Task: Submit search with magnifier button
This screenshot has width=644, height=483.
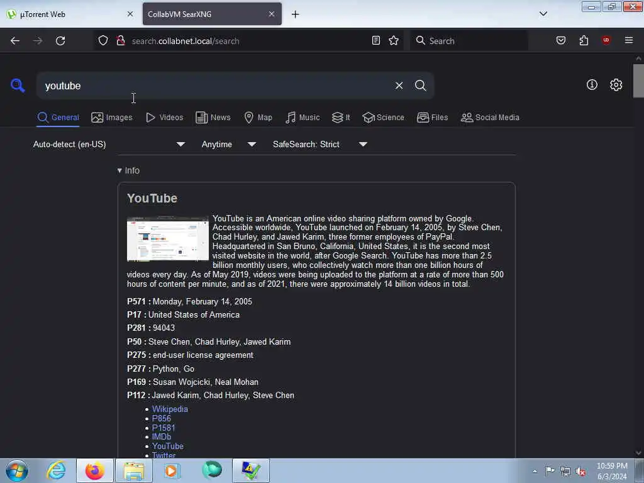Action: 420,86
